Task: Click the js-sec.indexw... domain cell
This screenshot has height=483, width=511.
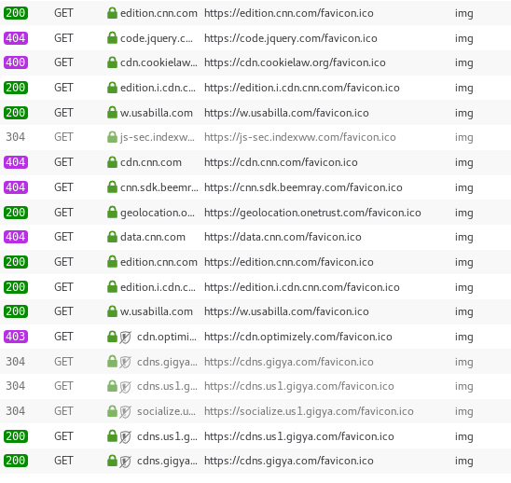Action: pos(158,138)
